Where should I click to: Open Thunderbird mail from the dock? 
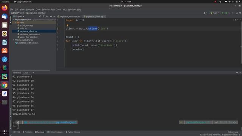coord(5,16)
